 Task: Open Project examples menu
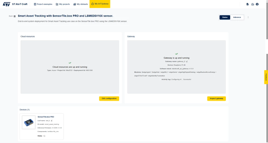pos(43,4)
